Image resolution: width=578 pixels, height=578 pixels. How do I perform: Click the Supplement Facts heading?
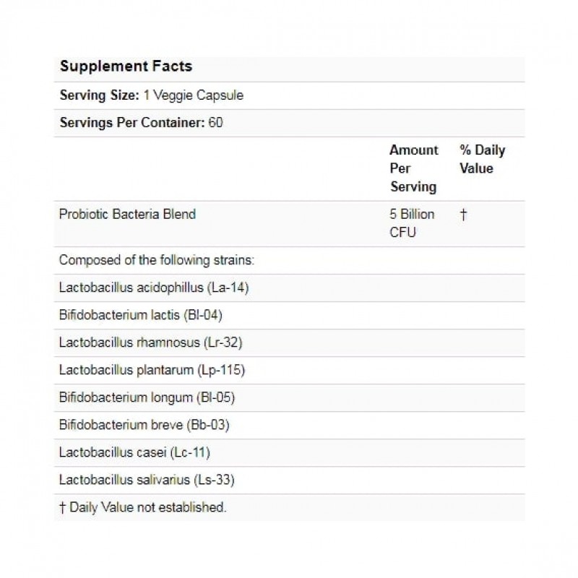126,66
